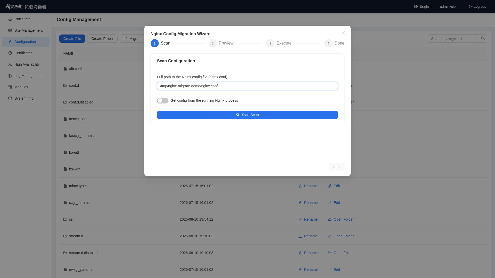Go to Certificates page
The height and width of the screenshot is (278, 495).
pyautogui.click(x=26, y=53)
